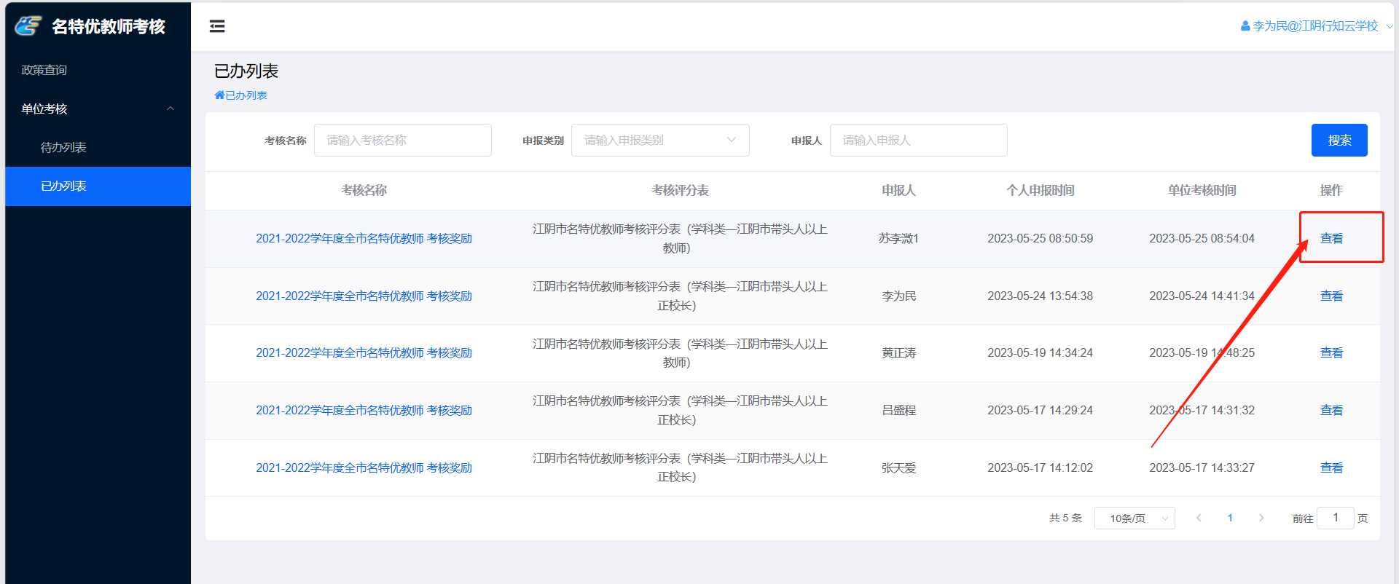Click the home icon in breadcrumb
1399x584 pixels.
tap(219, 95)
